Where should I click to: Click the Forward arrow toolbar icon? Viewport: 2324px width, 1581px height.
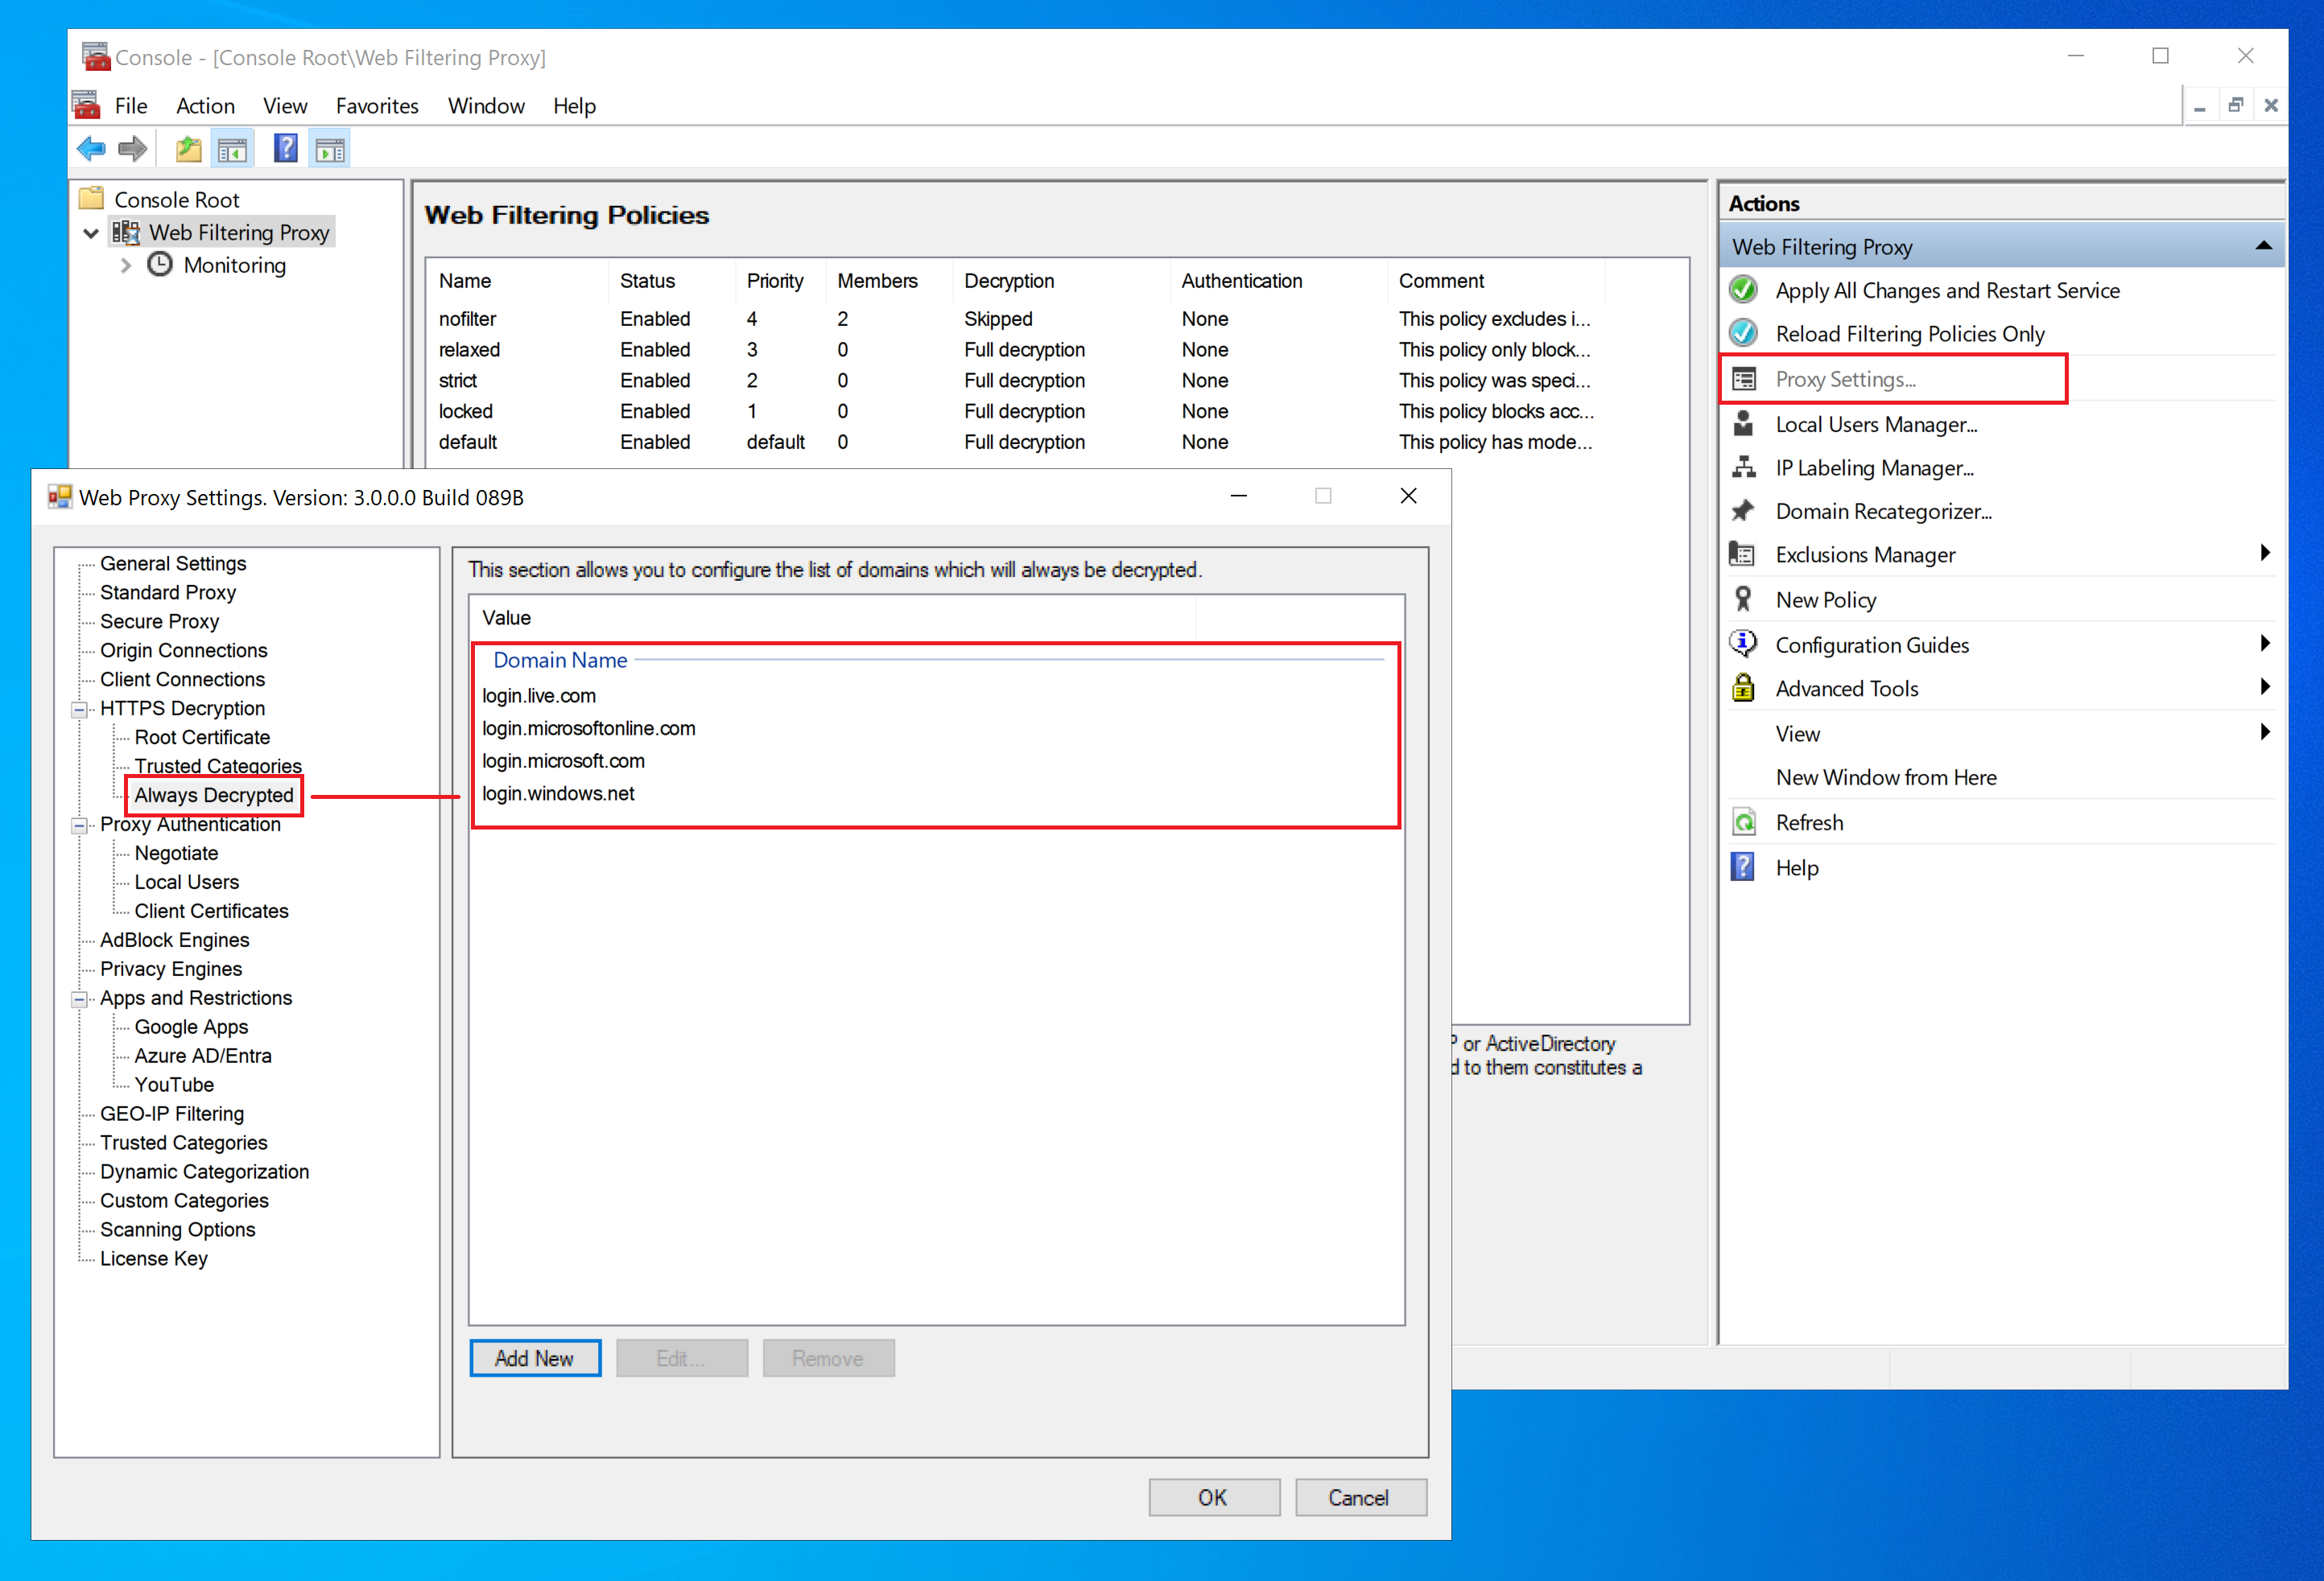tap(132, 150)
